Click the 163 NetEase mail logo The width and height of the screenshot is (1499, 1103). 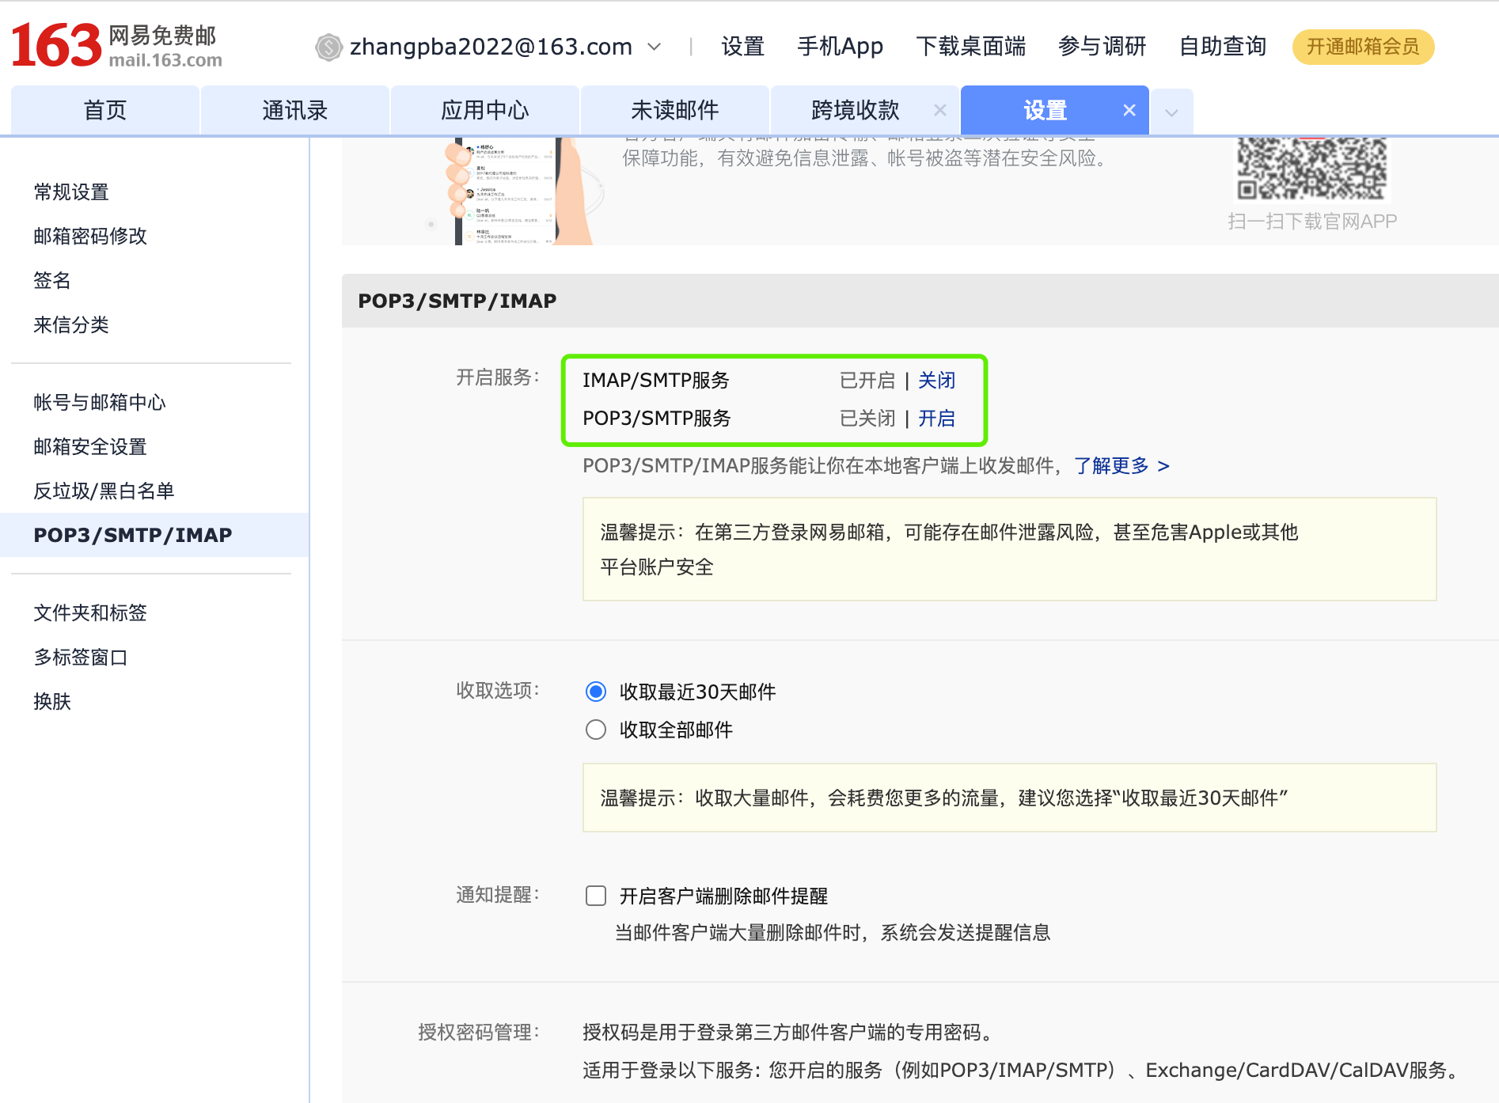116,46
